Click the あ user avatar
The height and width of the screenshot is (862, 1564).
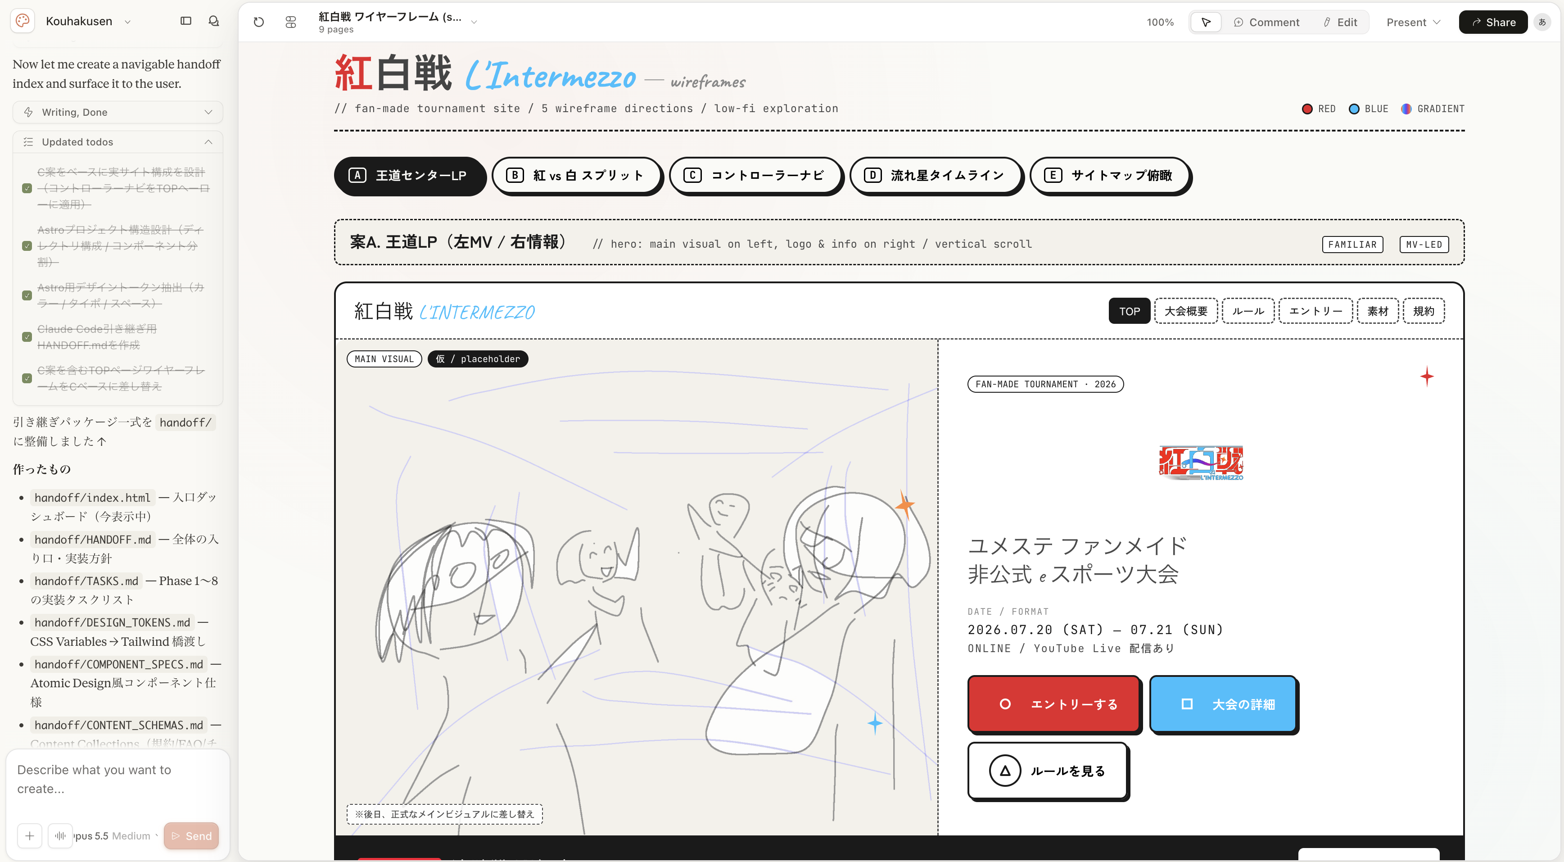(1542, 23)
